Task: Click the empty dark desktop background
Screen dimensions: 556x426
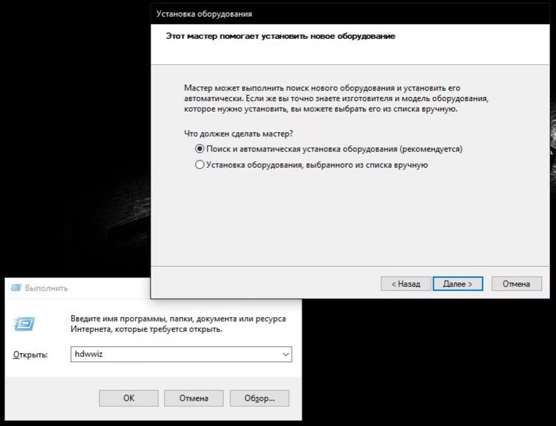Action: (71, 106)
